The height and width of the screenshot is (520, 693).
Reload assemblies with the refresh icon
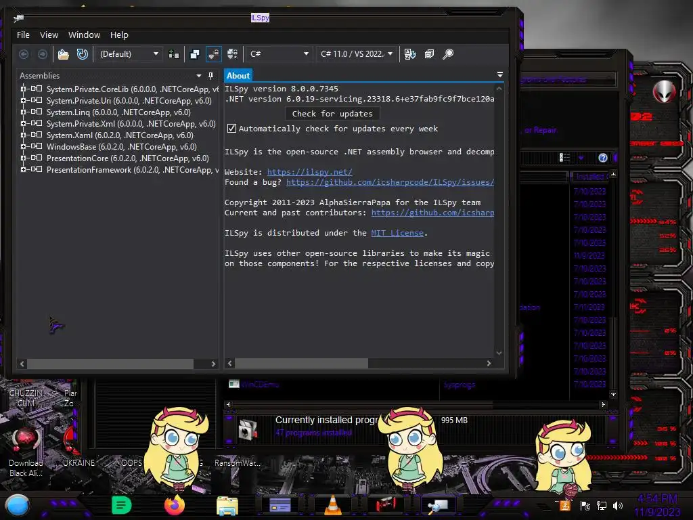coord(82,54)
